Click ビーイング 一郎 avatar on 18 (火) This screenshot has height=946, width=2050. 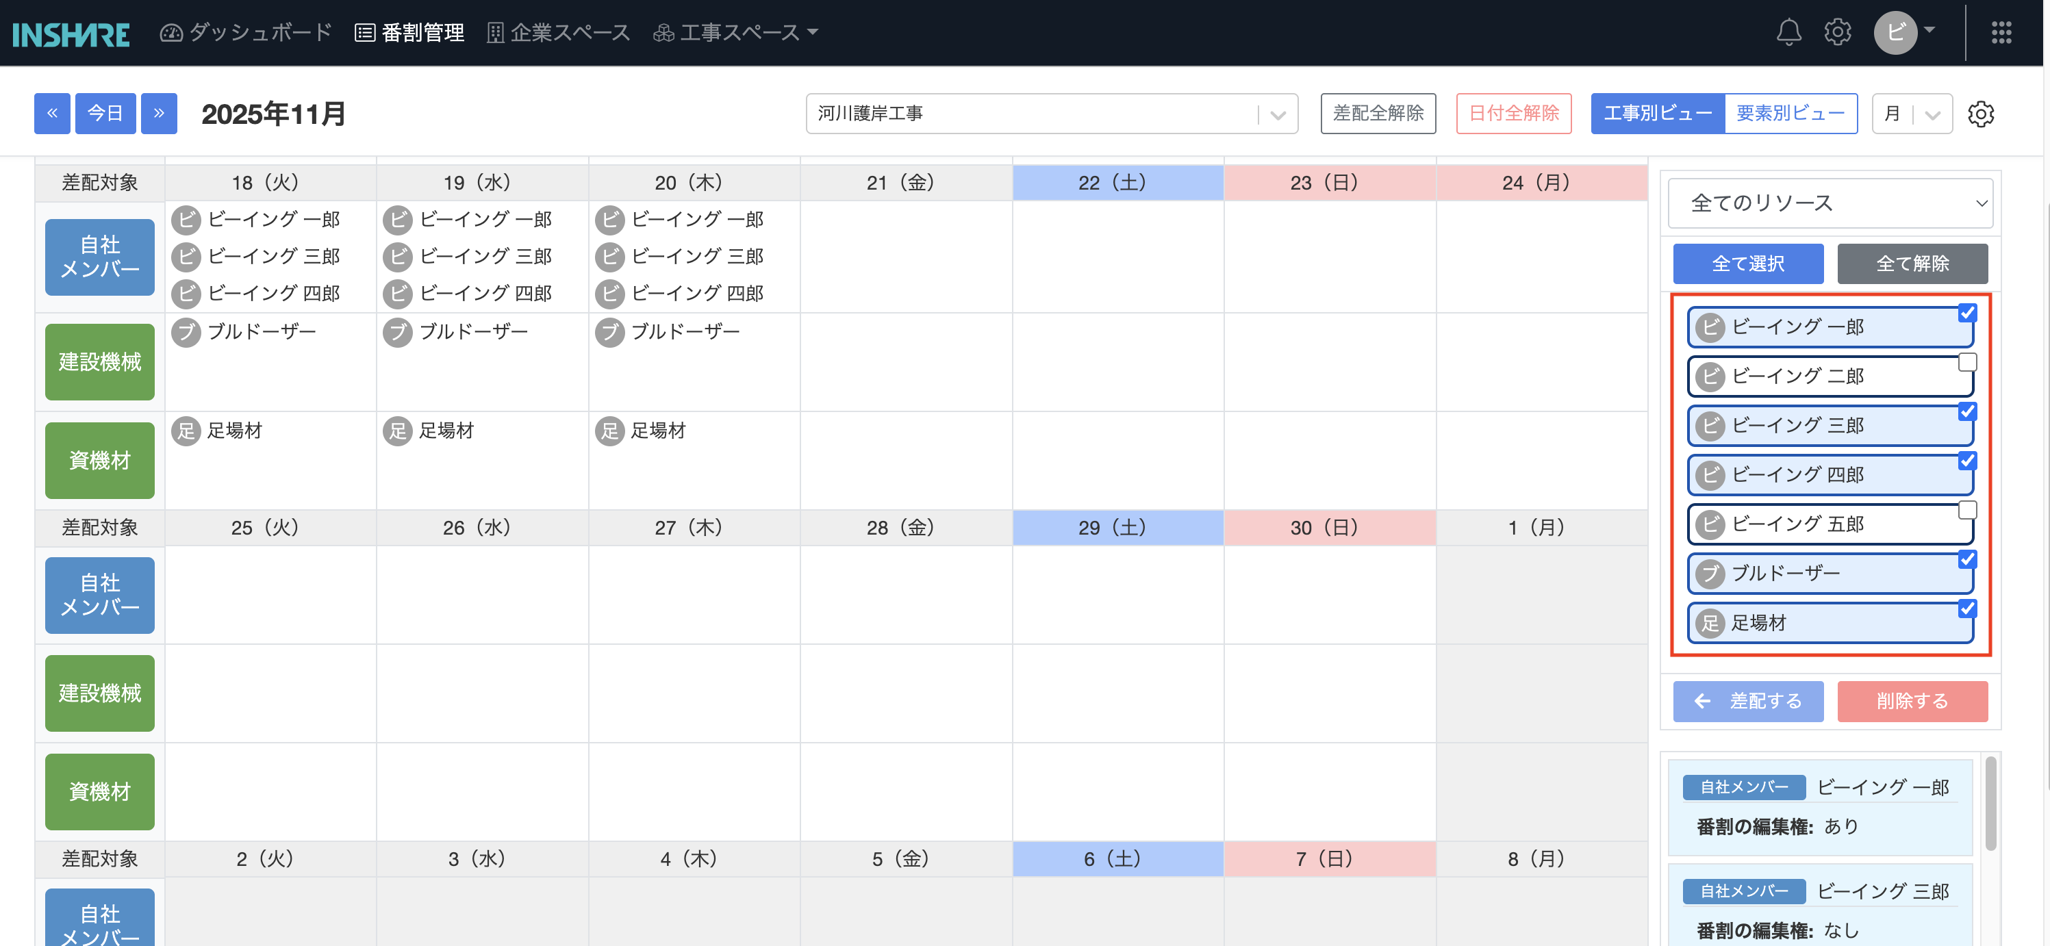186,220
